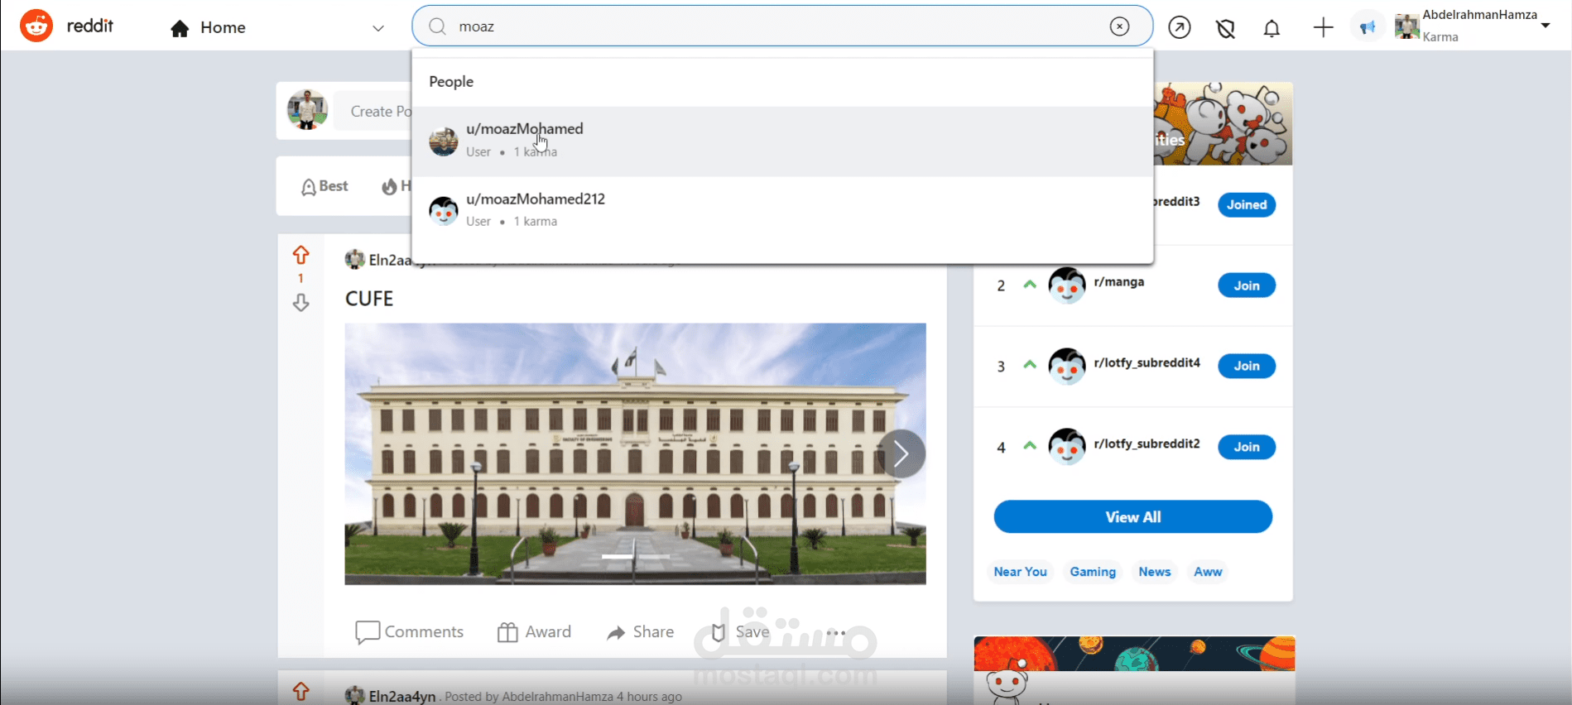The width and height of the screenshot is (1572, 705).
Task: Select the News category chip
Action: pyautogui.click(x=1154, y=572)
